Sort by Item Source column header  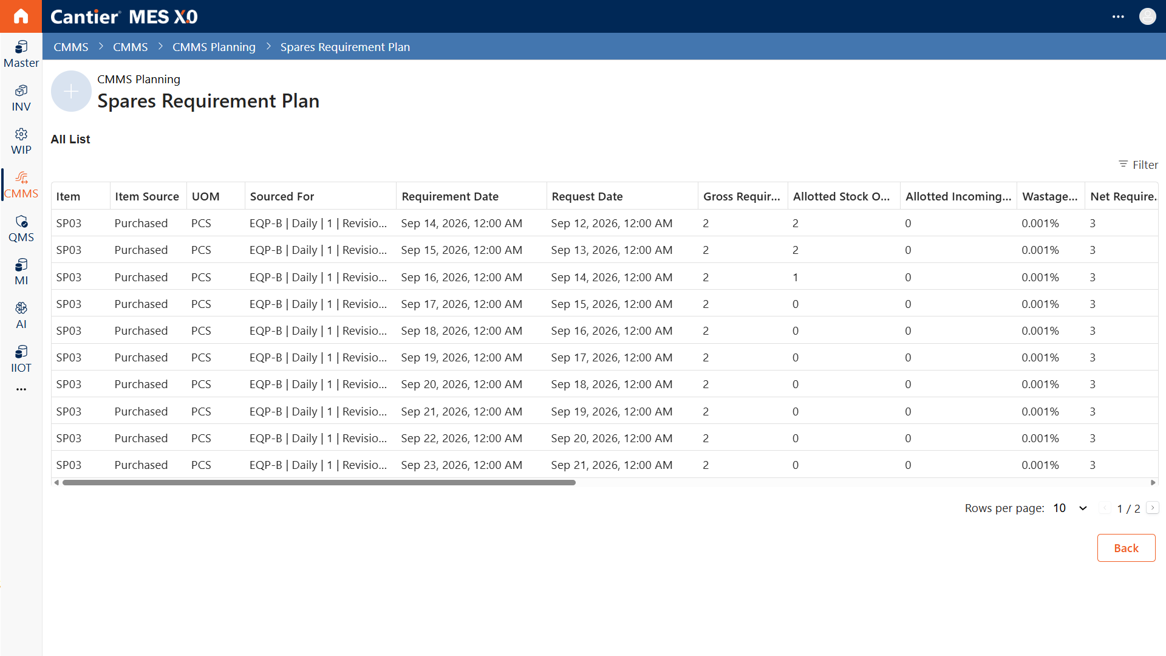pyautogui.click(x=147, y=196)
